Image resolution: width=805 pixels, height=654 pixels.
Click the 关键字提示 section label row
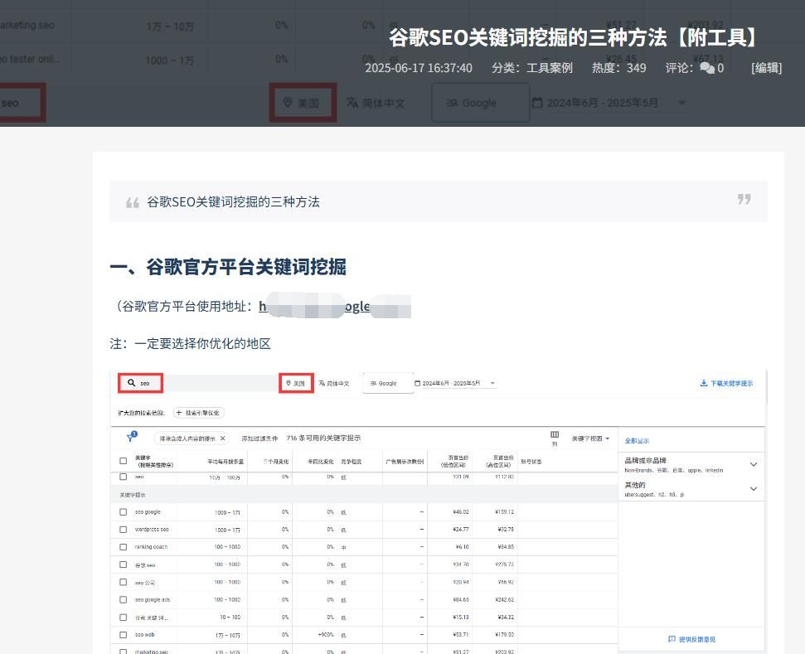[364, 495]
